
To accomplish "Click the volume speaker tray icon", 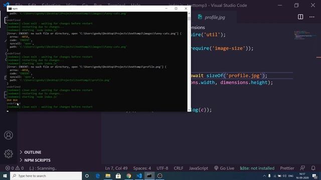I will pyautogui.click(x=284, y=176).
